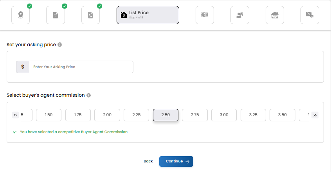The image size is (331, 173).
Task: Show lower commission rates with left chevrons
Action: [15, 115]
